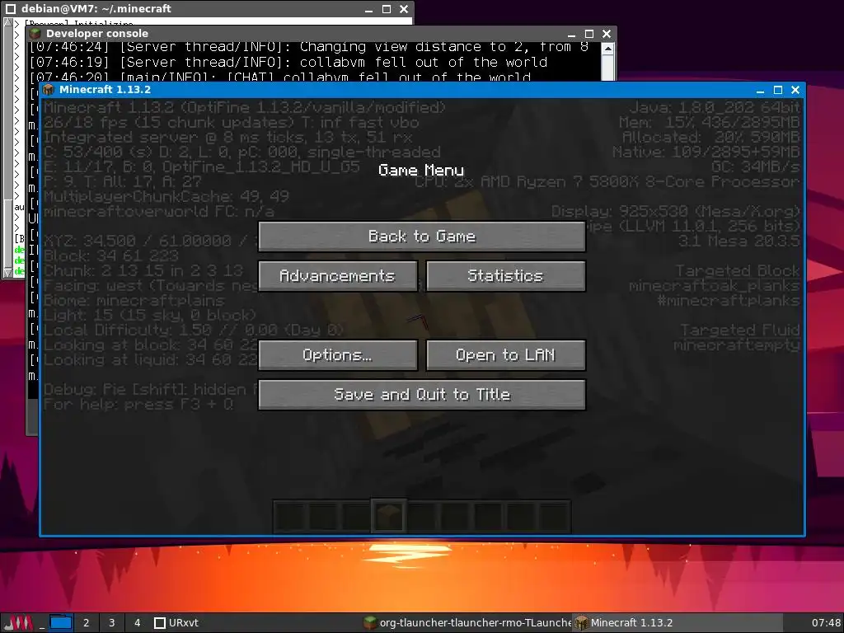
Task: Switch to workspace 2
Action: (86, 623)
